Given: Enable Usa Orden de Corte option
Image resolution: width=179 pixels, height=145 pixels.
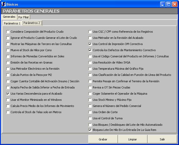Looking at the screenshot, I should (90, 112).
